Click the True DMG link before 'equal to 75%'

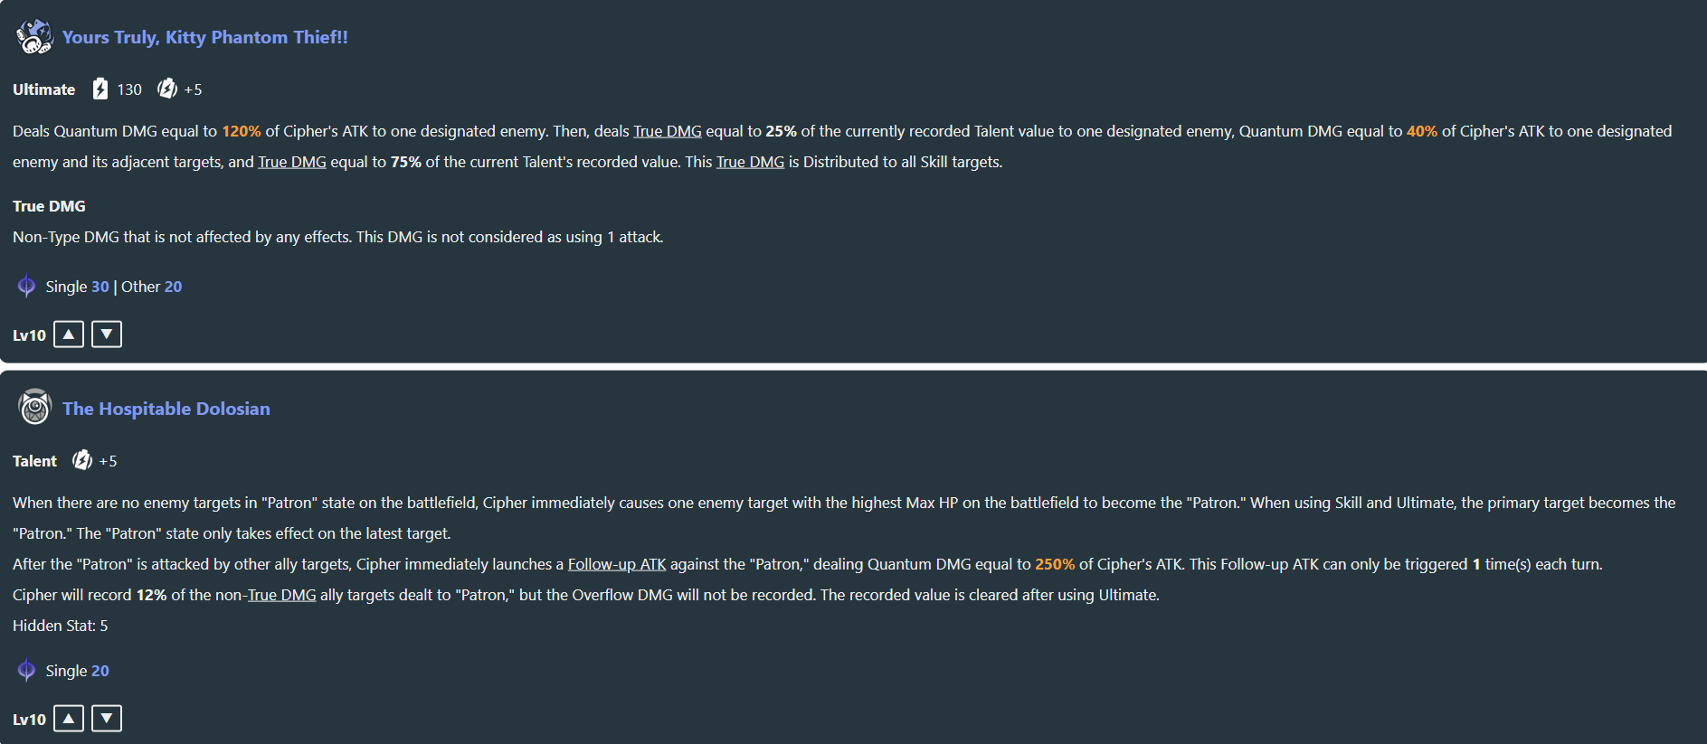tap(292, 162)
